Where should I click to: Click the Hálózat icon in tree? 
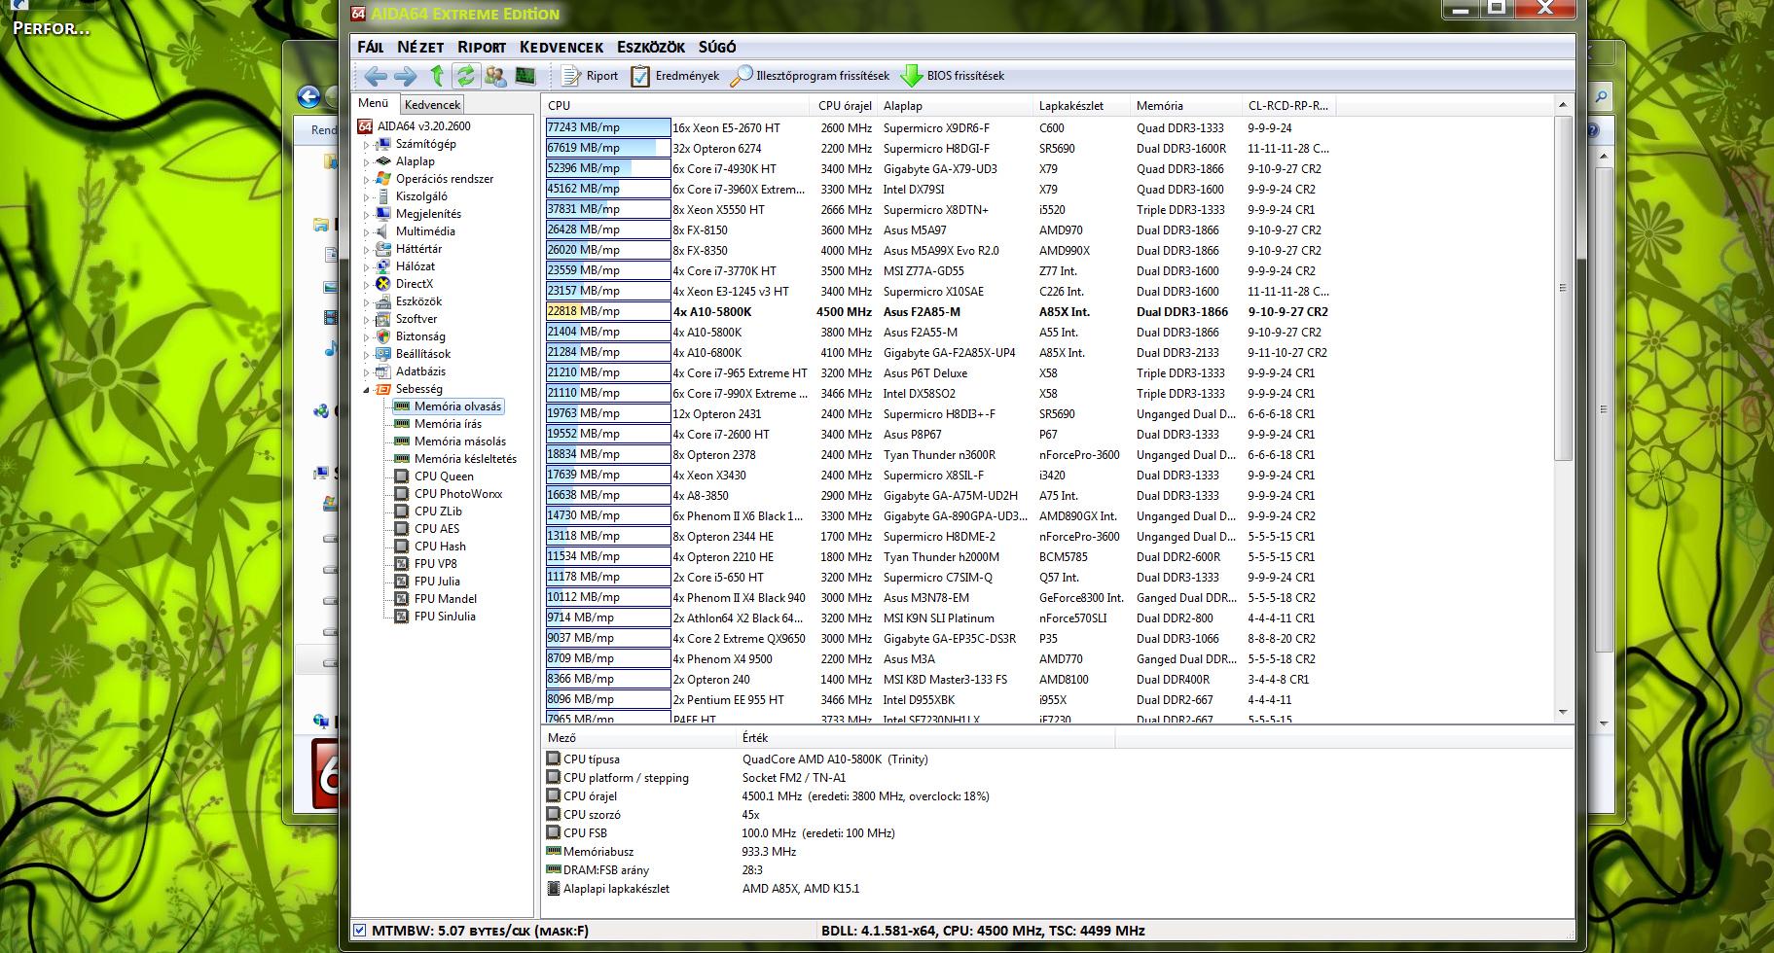pos(383,266)
